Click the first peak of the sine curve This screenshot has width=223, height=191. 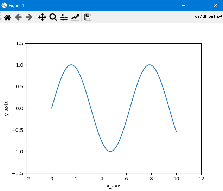coord(71,65)
